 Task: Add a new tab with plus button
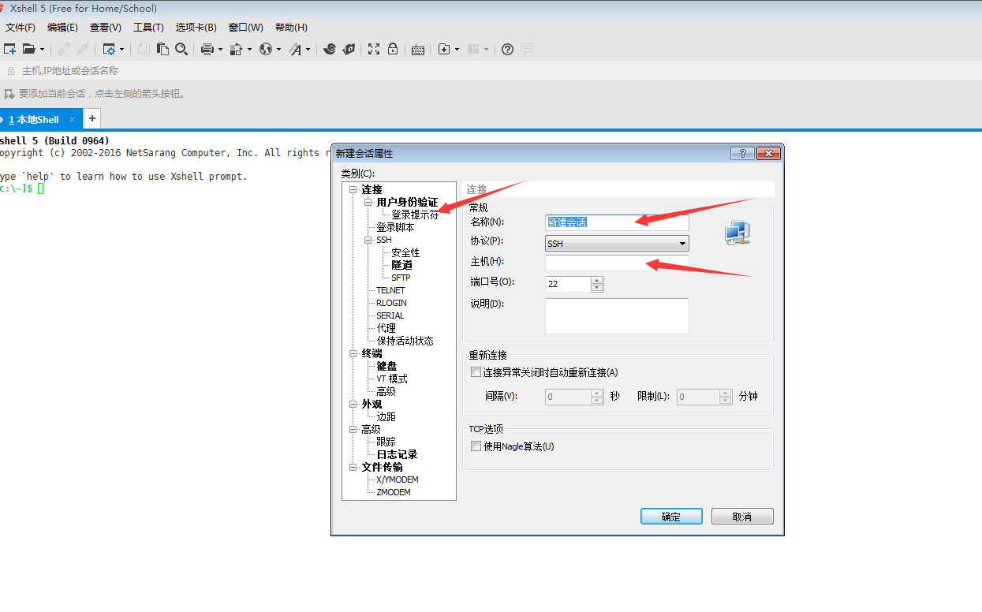click(92, 118)
